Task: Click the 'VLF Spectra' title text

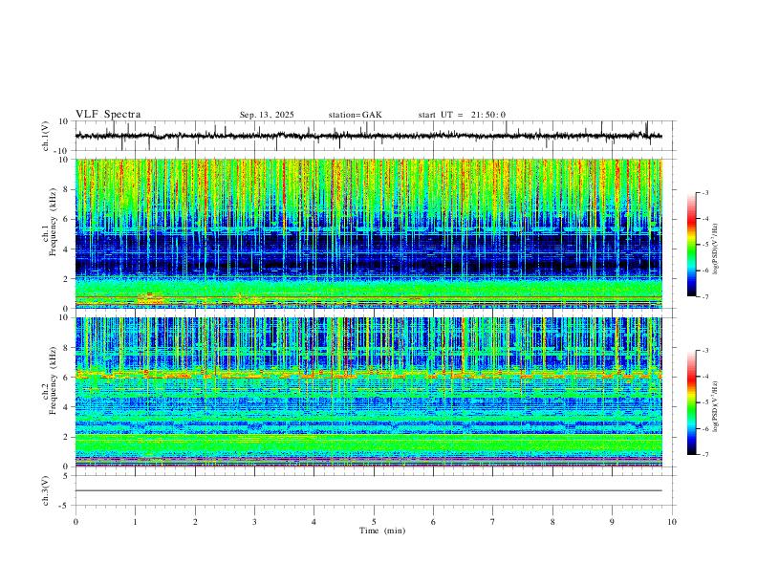Action: click(x=108, y=115)
